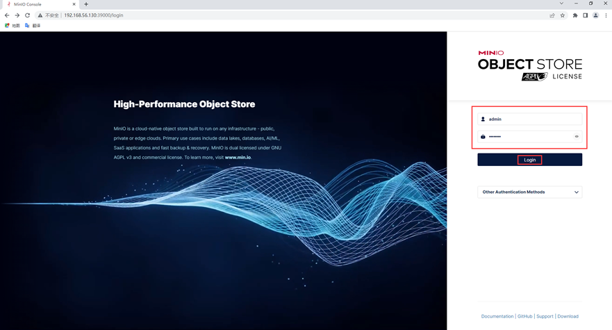Open the Chrome three-dot menu
The width and height of the screenshot is (612, 330).
point(606,15)
